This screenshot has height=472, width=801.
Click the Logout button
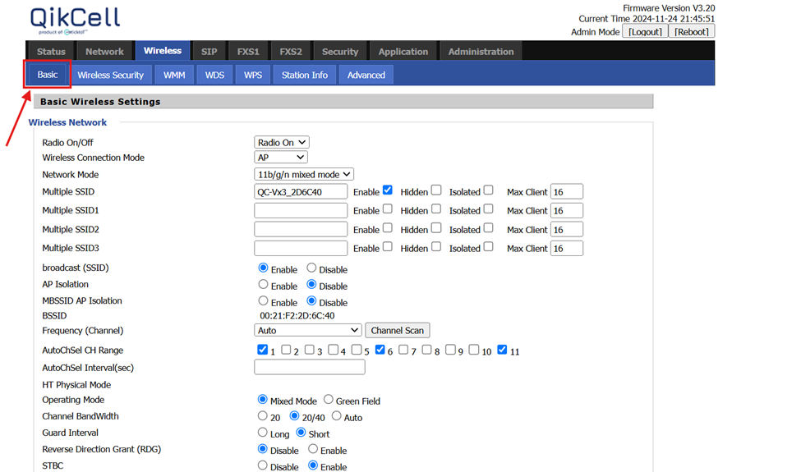[x=645, y=31]
